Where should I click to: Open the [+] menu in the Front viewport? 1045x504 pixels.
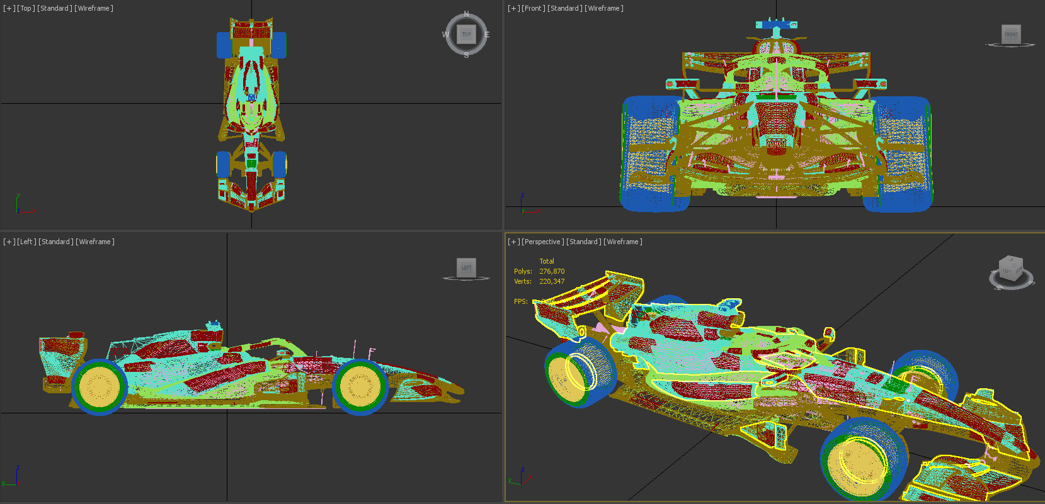[x=514, y=8]
